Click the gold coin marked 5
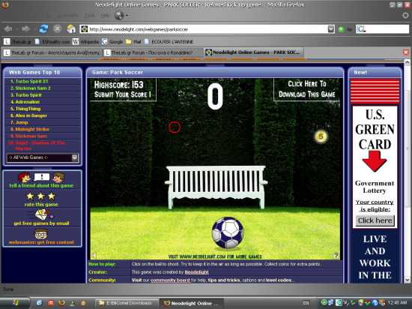 (321, 136)
